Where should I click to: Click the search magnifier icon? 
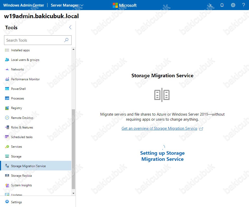[66, 40]
